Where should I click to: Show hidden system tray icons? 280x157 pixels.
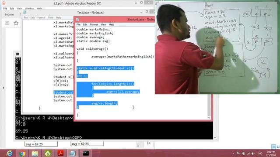click(x=233, y=154)
